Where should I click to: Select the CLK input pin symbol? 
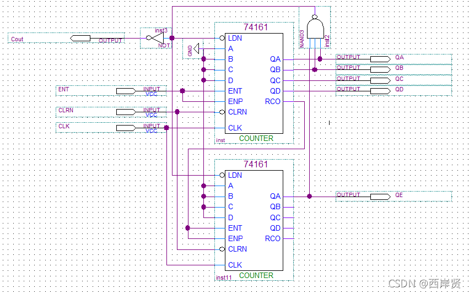(x=126, y=128)
